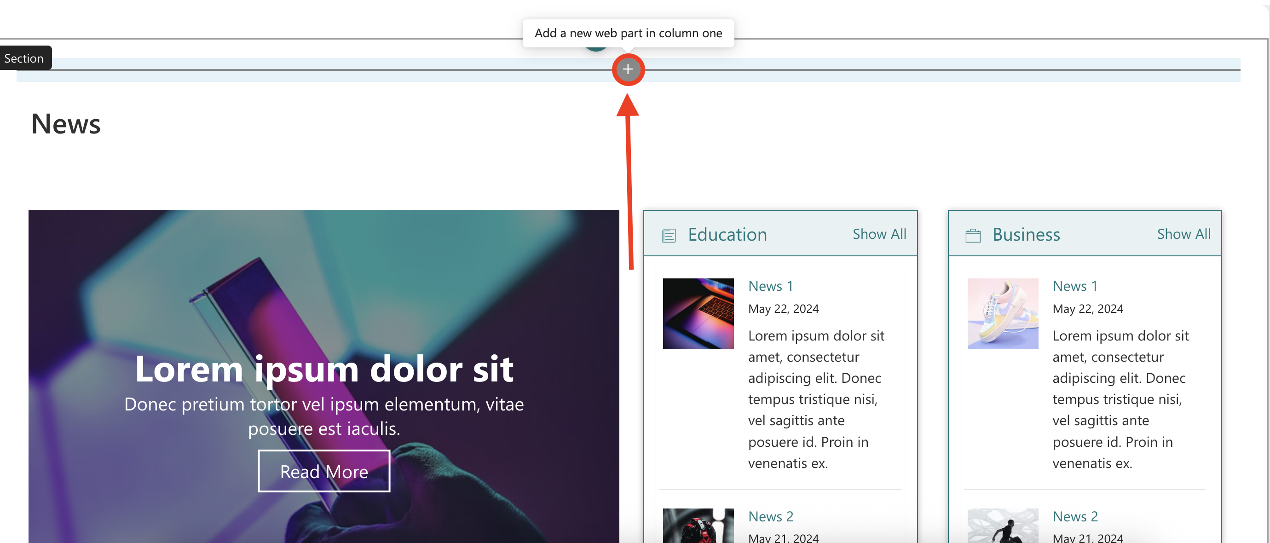Click the Education newspaper icon
Image resolution: width=1270 pixels, height=543 pixels.
(668, 235)
